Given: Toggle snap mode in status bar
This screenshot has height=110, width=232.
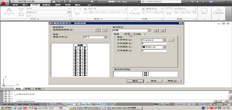Looking at the screenshot, I should (54, 104).
